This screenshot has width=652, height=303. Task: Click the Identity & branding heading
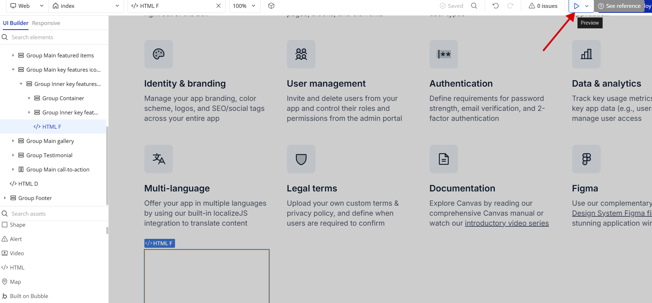point(185,83)
